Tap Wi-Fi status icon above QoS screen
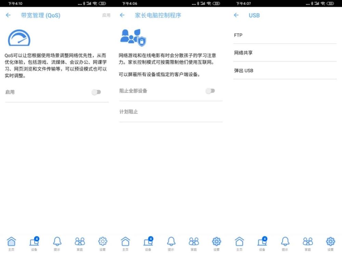 tap(95, 3)
